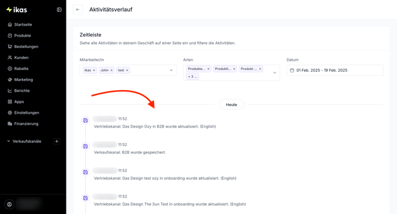Remove the Produktl... type filter tag
The image size is (397, 214).
click(x=234, y=69)
